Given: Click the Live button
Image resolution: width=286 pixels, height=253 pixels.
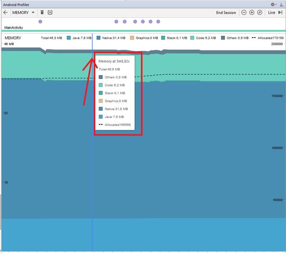Looking at the screenshot, I should point(271,12).
